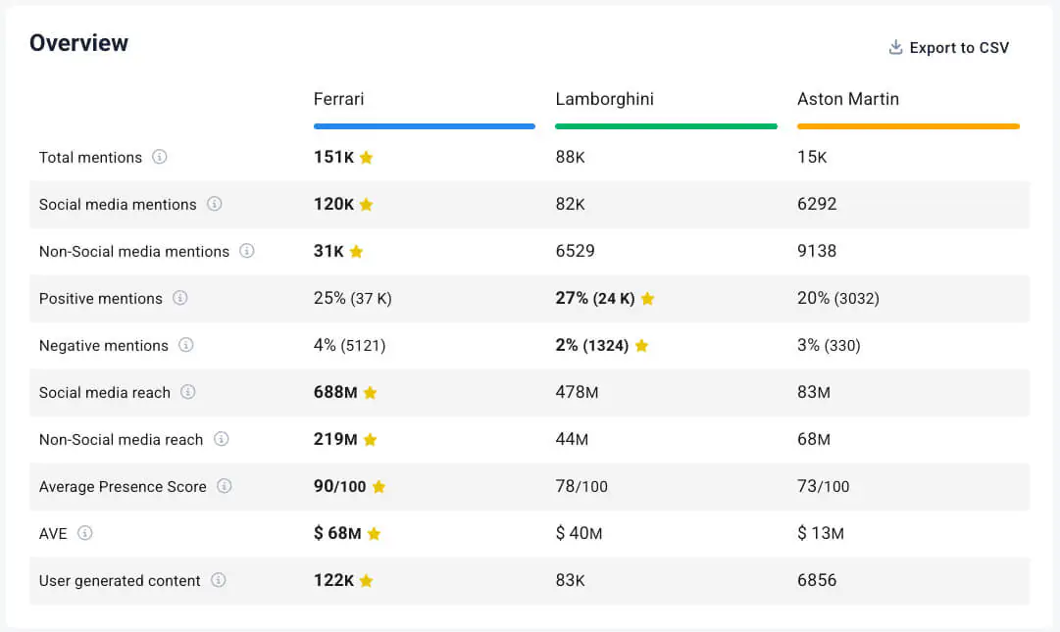Click the star next to 688M reach

(x=370, y=392)
